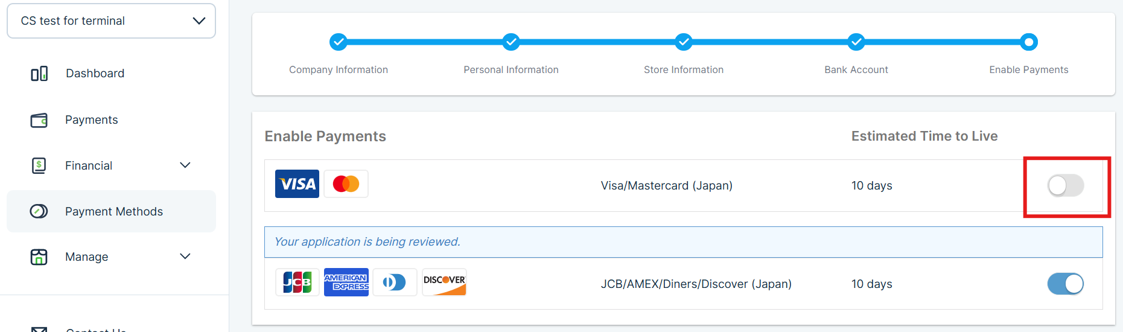
Task: Open the Payment Methods menu item
Action: pos(114,211)
